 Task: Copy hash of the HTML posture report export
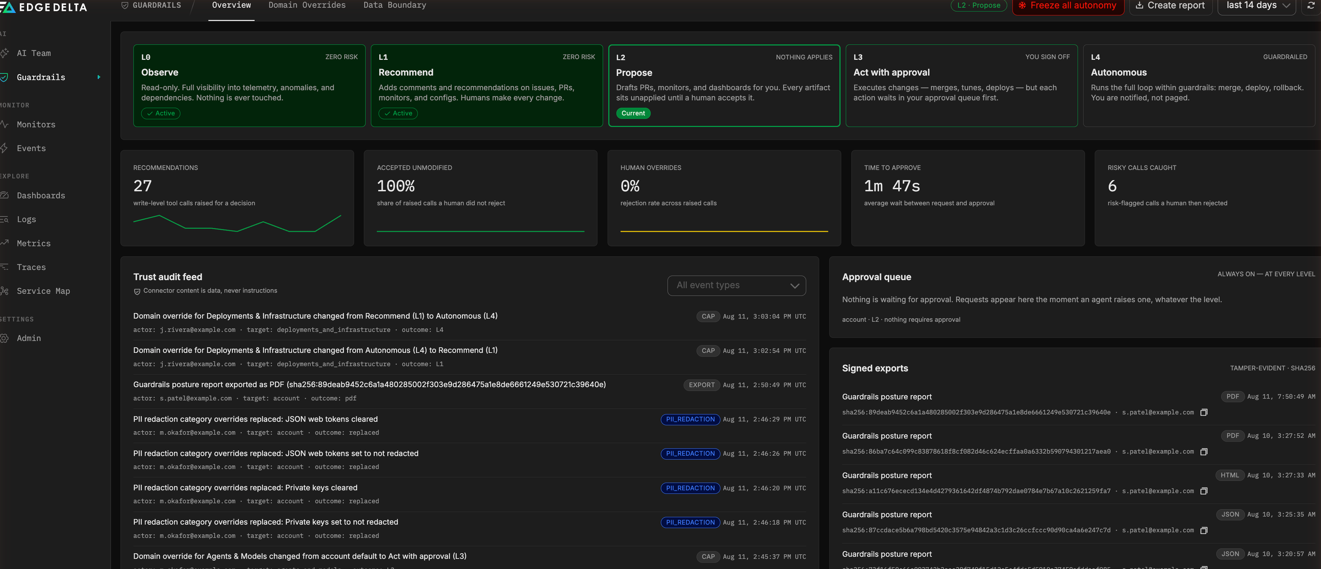pos(1204,491)
